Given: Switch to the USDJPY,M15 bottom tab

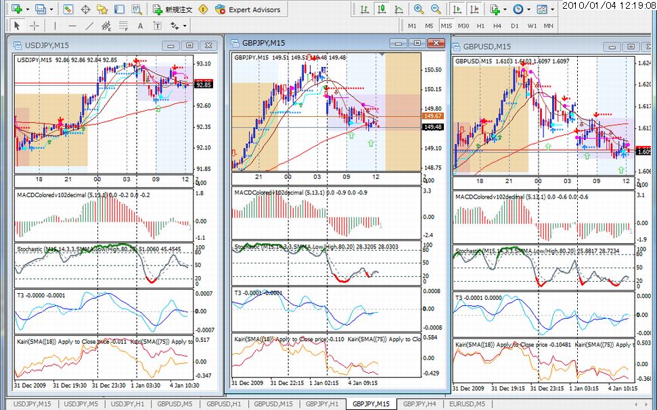Looking at the screenshot, I should click(x=32, y=404).
